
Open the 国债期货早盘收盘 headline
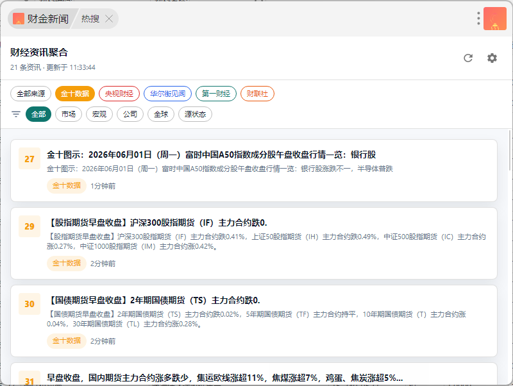click(153, 300)
